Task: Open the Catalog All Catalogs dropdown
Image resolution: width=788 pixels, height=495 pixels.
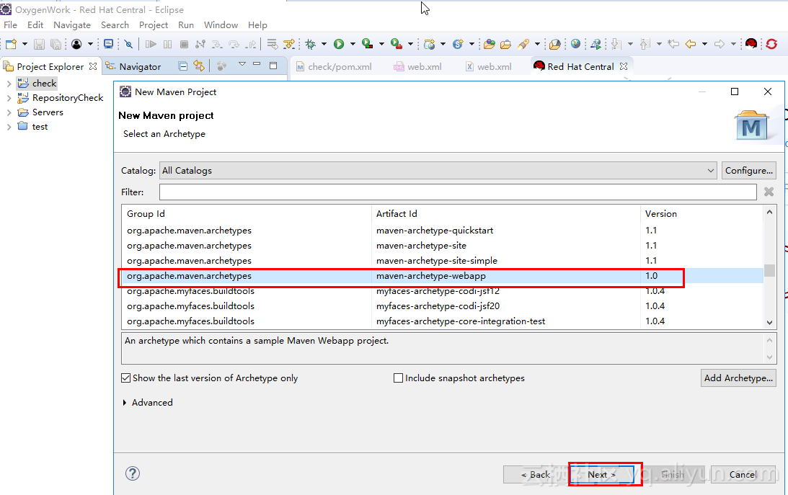Action: coord(438,171)
